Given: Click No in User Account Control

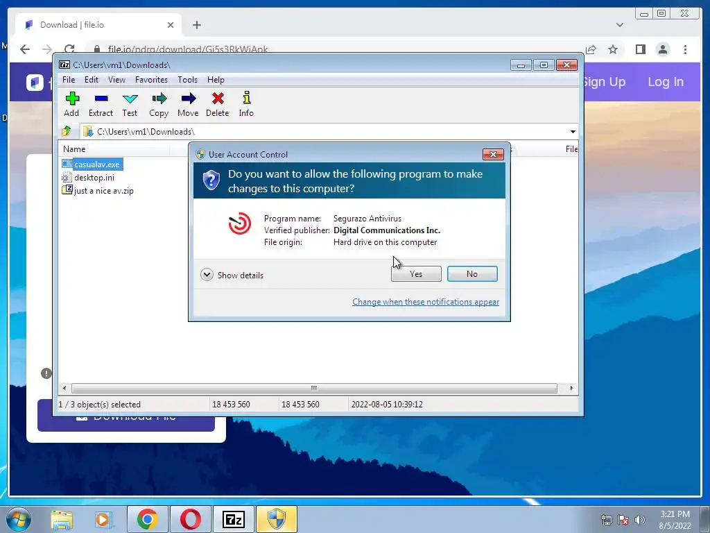Looking at the screenshot, I should point(472,273).
